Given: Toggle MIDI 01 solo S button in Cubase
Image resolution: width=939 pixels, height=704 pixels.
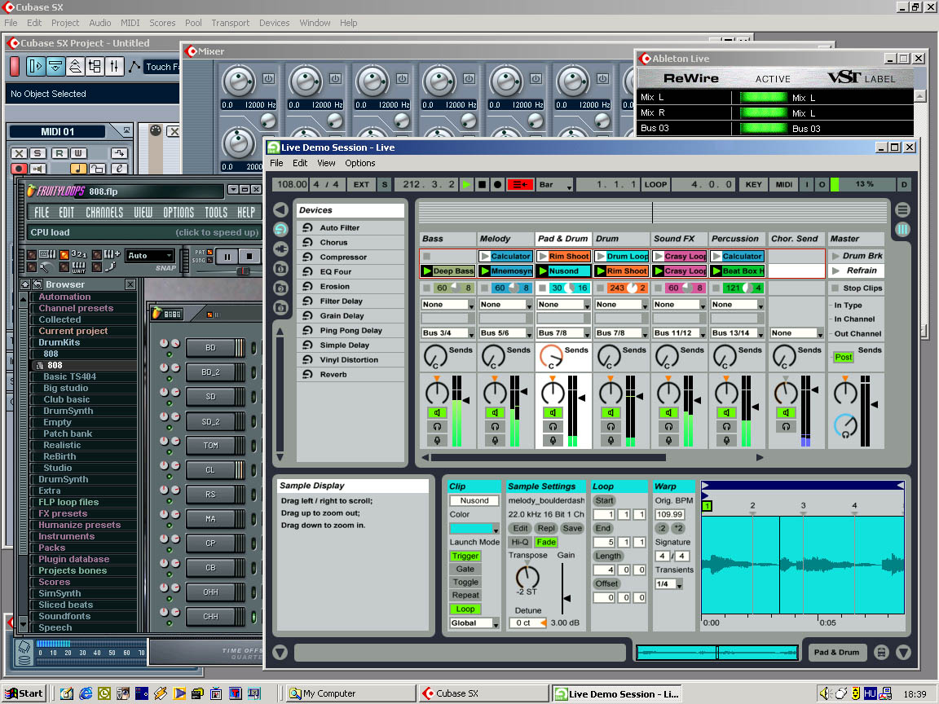Looking at the screenshot, I should click(39, 153).
